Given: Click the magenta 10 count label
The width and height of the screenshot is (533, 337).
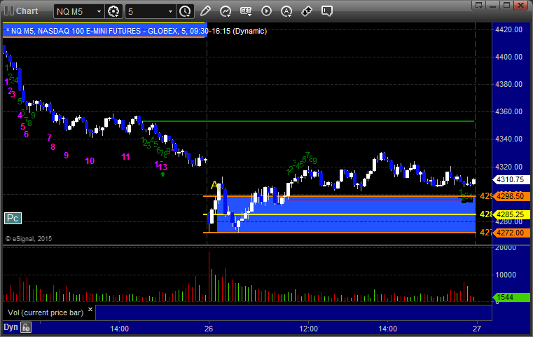Looking at the screenshot, I should pos(90,161).
